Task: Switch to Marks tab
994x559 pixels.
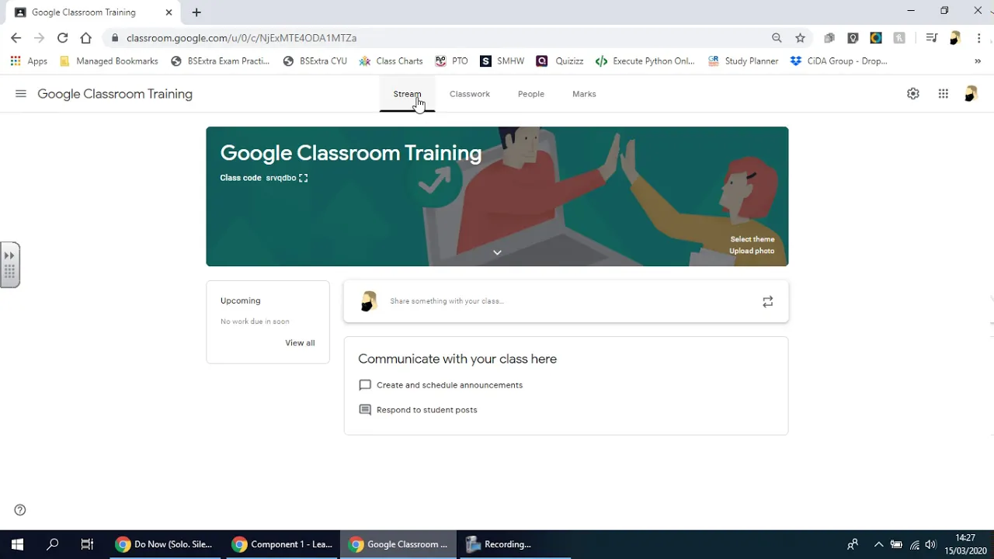Action: 584,94
